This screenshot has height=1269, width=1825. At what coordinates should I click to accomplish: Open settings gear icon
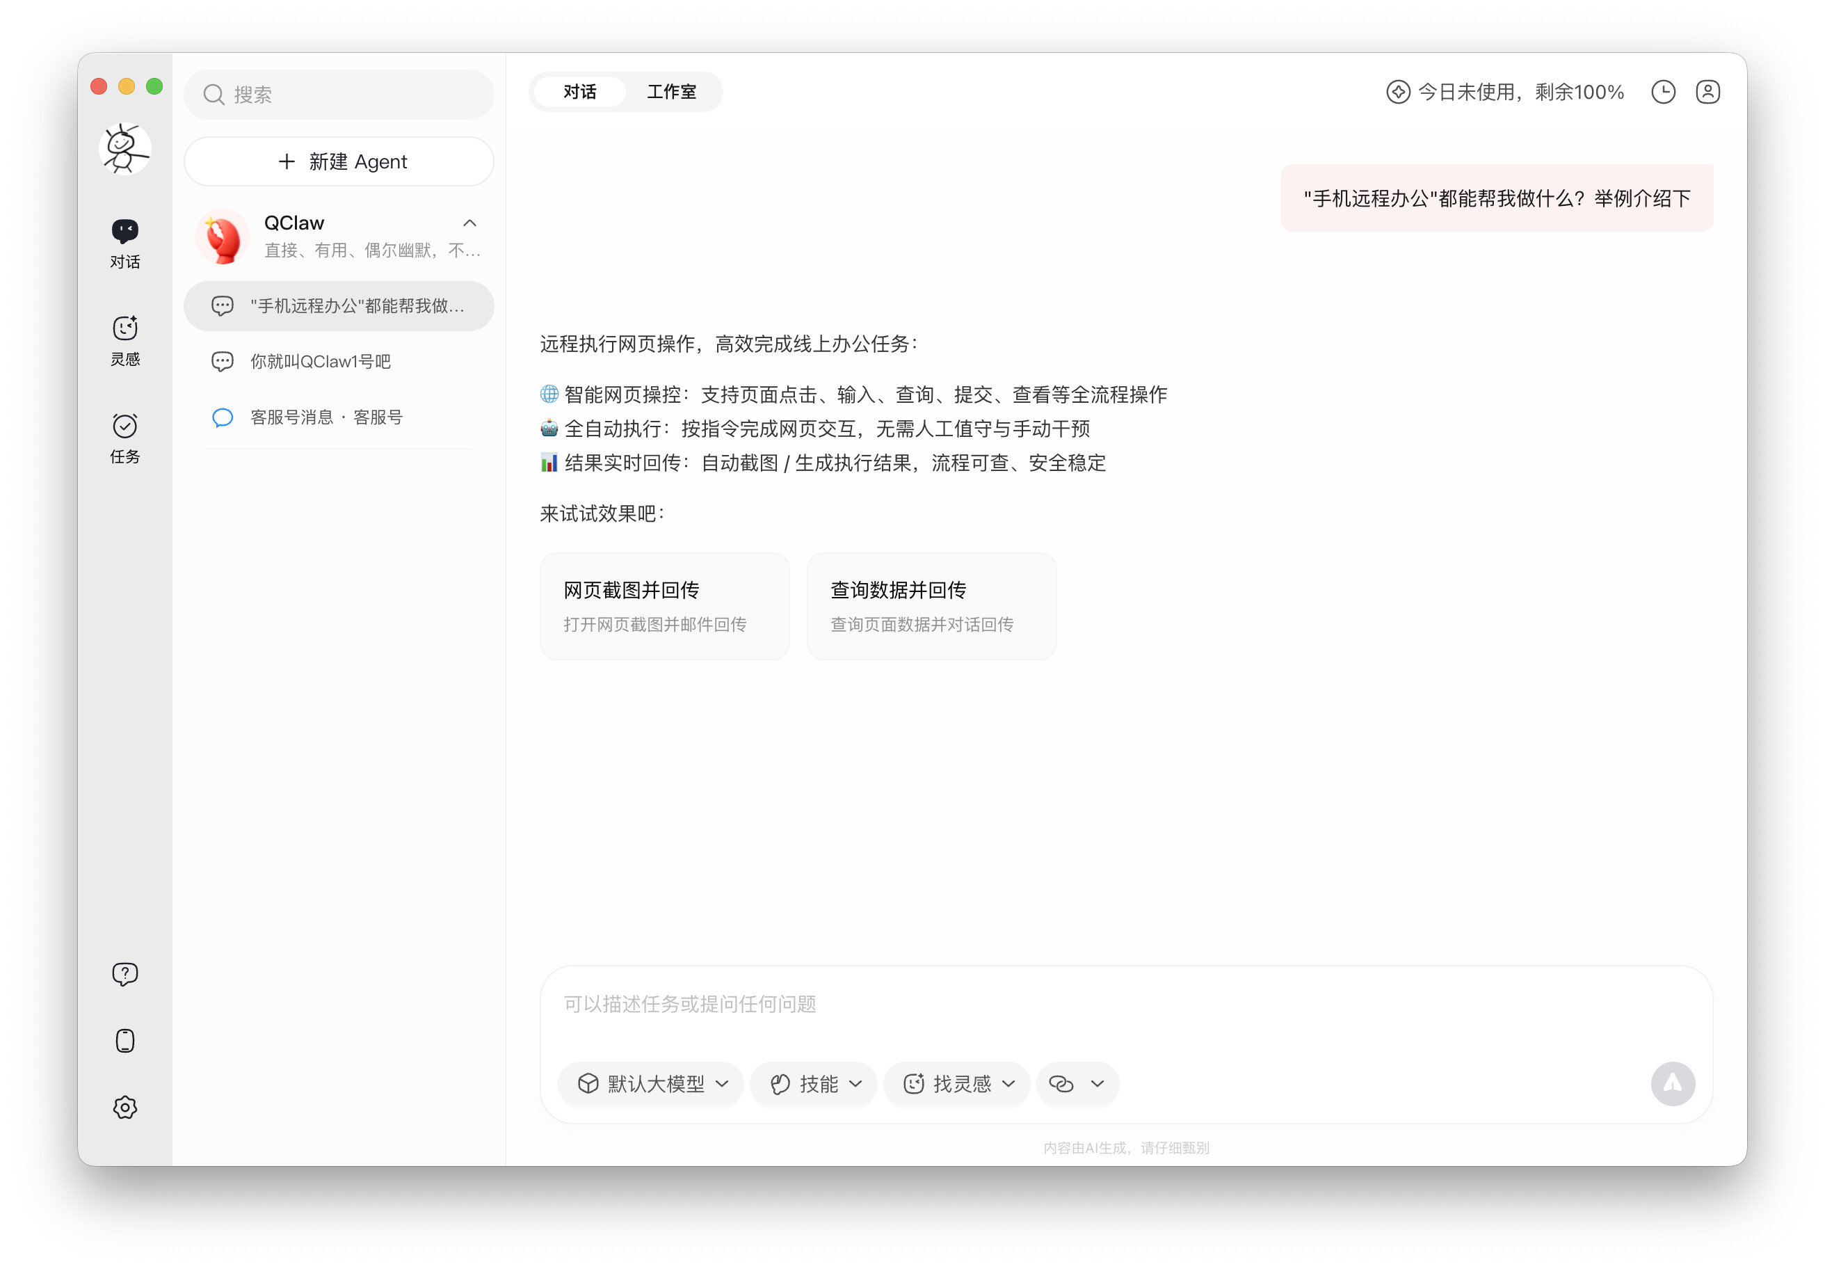[124, 1107]
